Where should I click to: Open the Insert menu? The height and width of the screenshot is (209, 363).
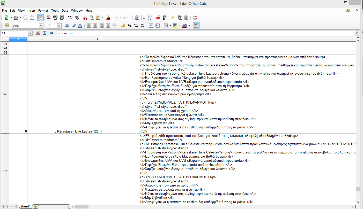click(x=31, y=11)
